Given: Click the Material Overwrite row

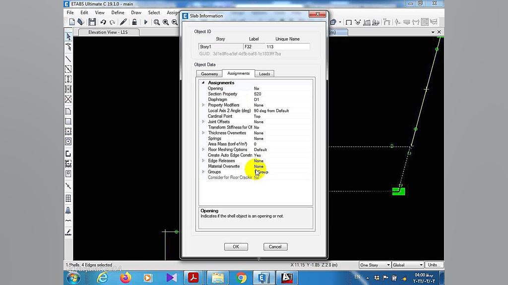Looking at the screenshot, I should tap(255, 166).
